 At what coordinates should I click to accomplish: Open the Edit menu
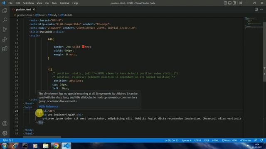[17, 3]
